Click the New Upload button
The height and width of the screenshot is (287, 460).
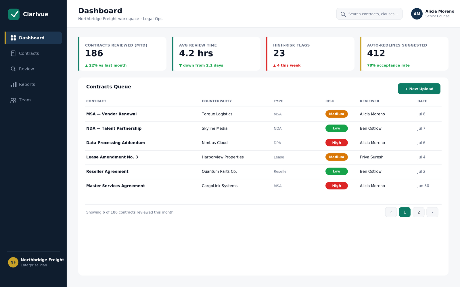[x=419, y=89]
